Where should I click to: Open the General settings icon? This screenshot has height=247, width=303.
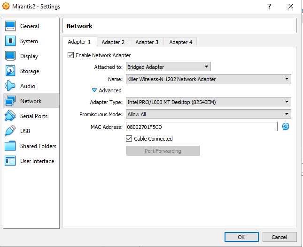(10, 26)
